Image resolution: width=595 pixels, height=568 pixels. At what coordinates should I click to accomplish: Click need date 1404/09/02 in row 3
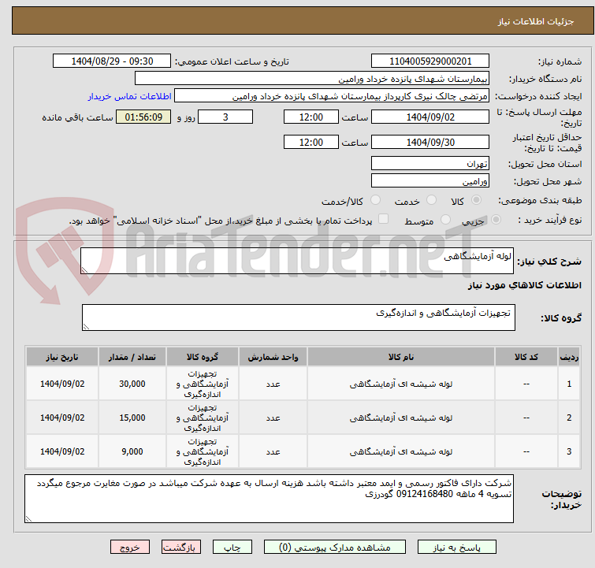click(x=62, y=451)
